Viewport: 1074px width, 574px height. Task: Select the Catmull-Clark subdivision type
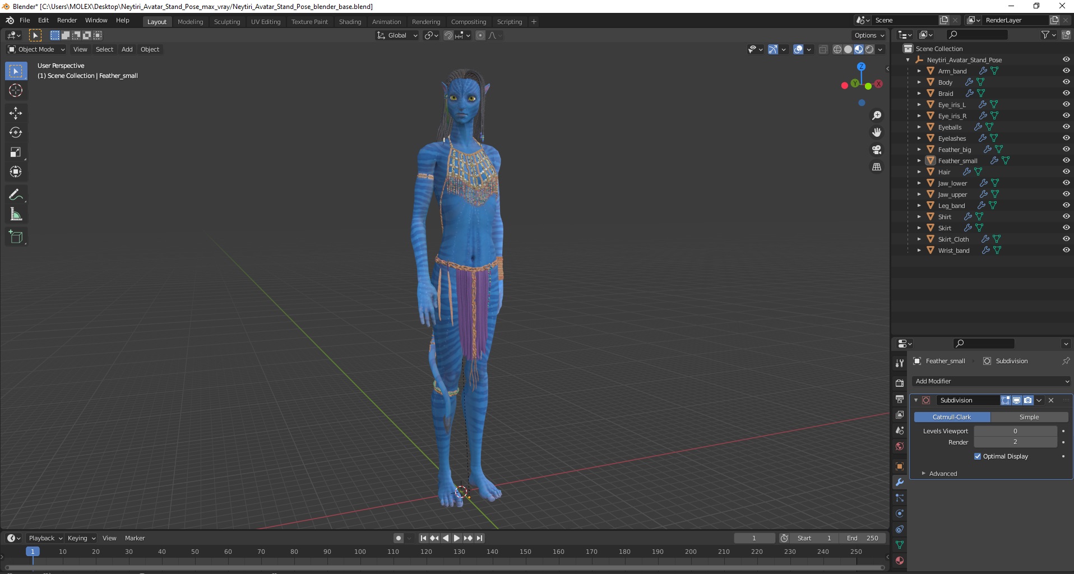[x=952, y=417]
